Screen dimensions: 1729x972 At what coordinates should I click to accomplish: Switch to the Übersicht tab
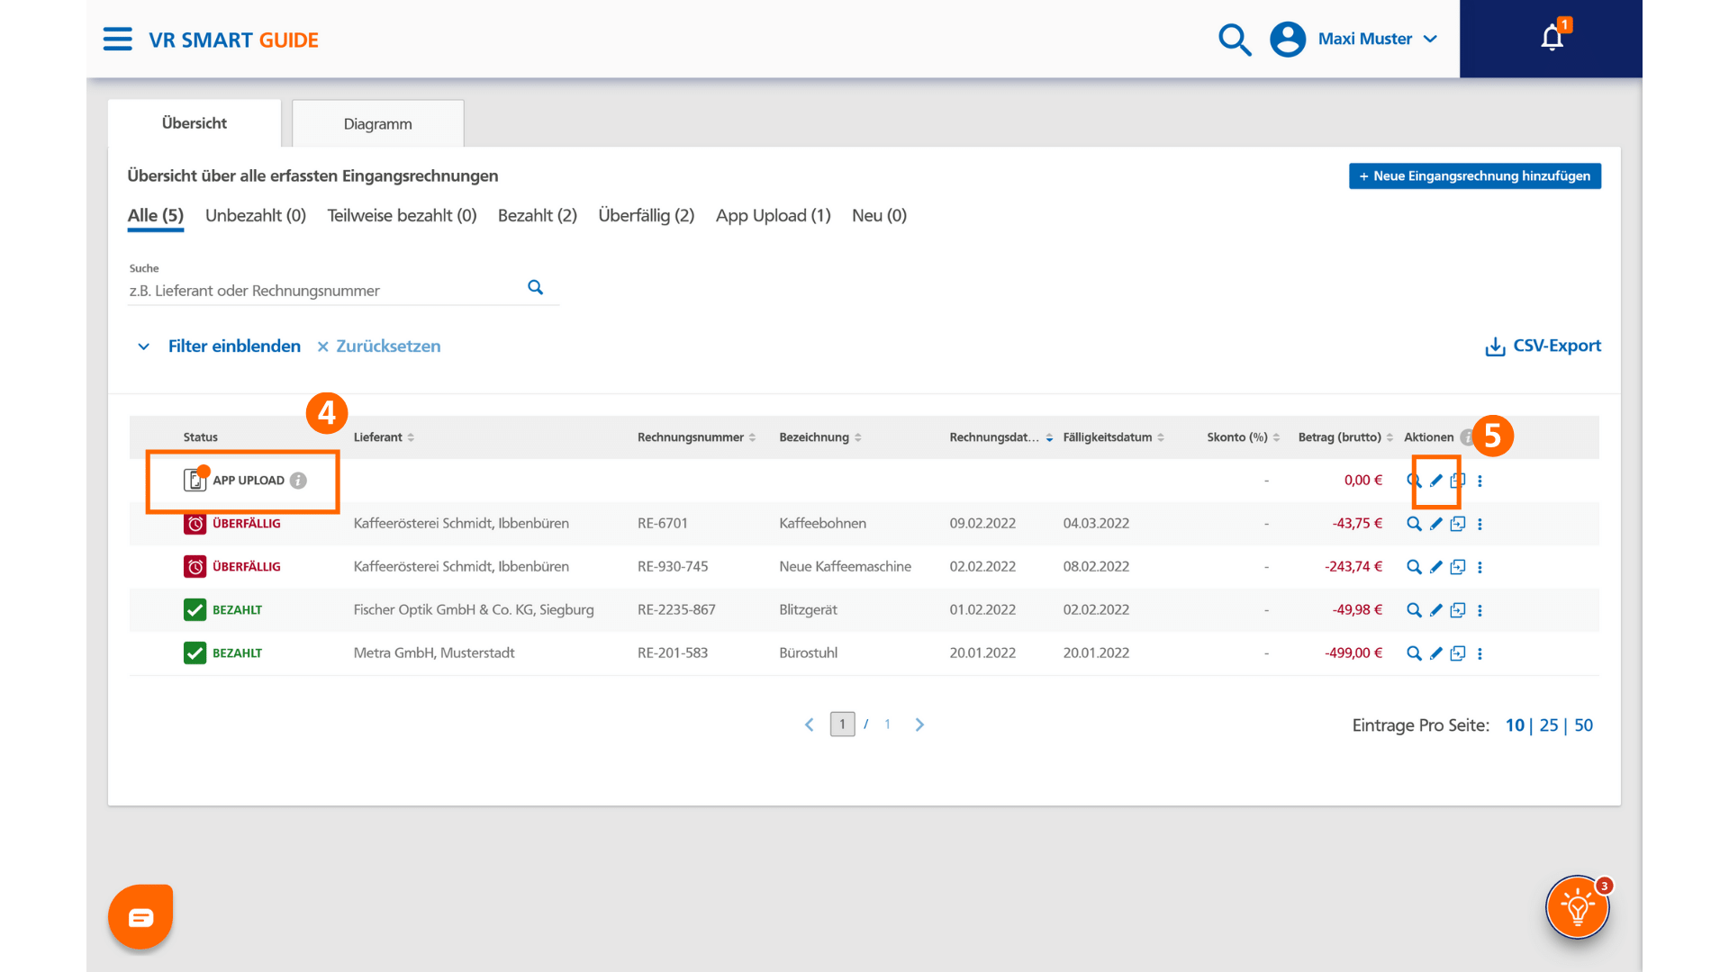click(195, 123)
